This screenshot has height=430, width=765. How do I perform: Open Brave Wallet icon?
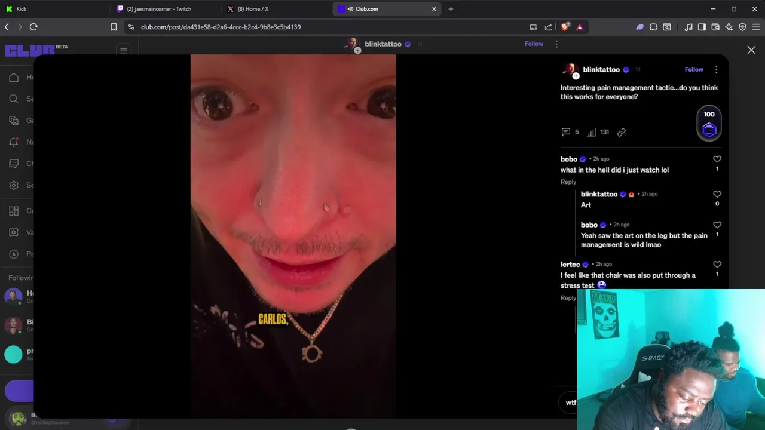715,27
